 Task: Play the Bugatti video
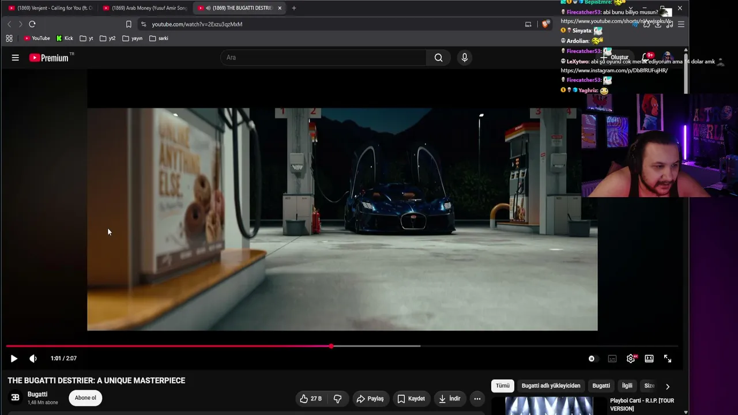click(14, 359)
